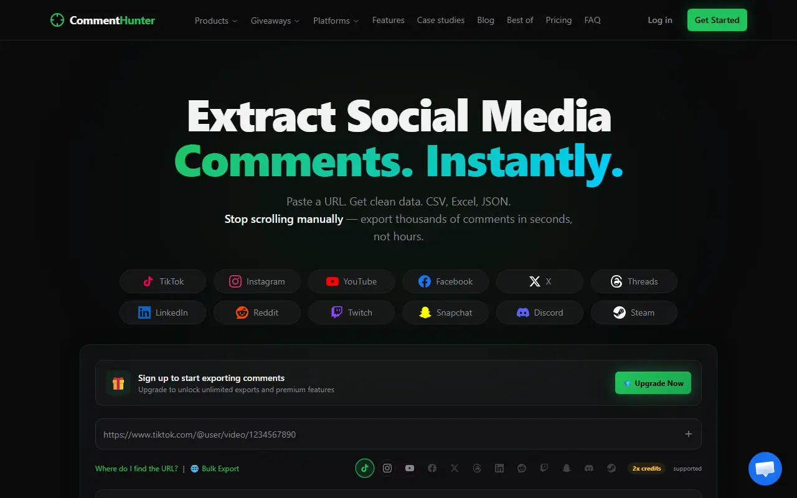Image resolution: width=797 pixels, height=498 pixels.
Task: Click the CommentHunter logo
Action: (x=103, y=20)
